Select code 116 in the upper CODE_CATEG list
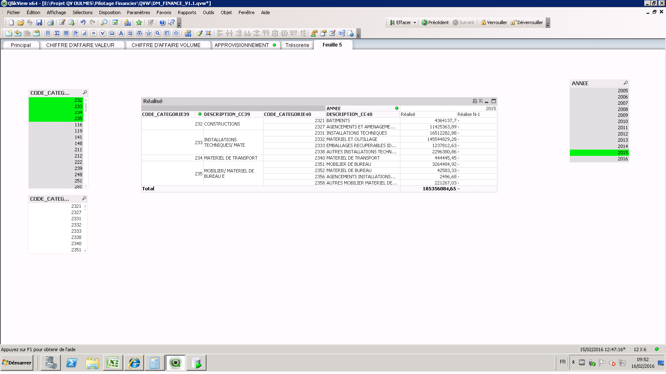The image size is (666, 374). pos(56,125)
